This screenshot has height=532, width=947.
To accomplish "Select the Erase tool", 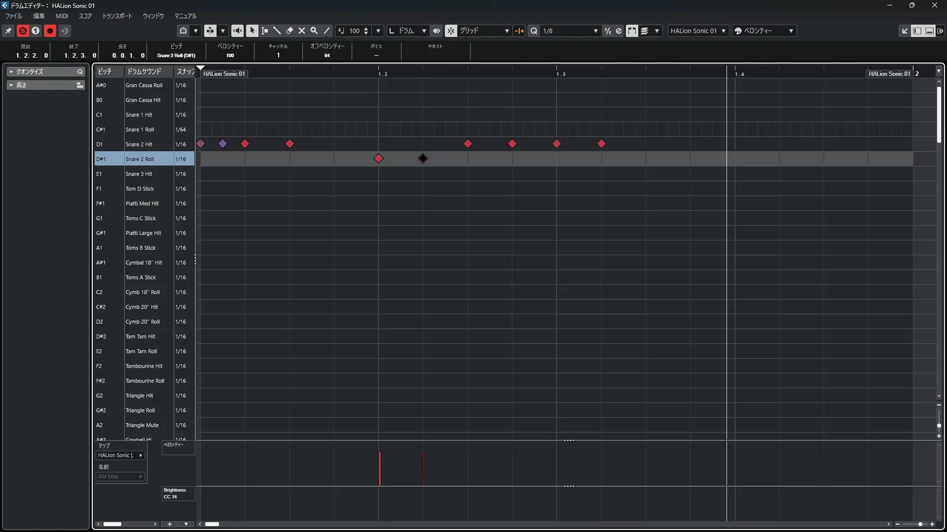I will tap(290, 31).
